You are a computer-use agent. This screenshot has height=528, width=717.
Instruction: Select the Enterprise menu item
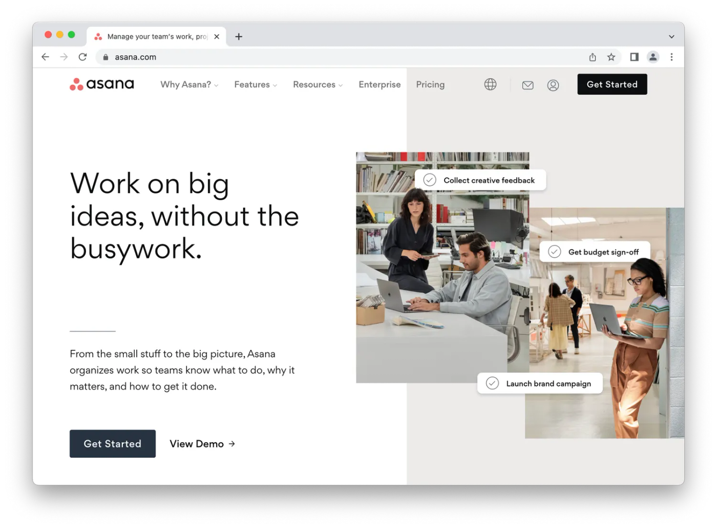[379, 85]
